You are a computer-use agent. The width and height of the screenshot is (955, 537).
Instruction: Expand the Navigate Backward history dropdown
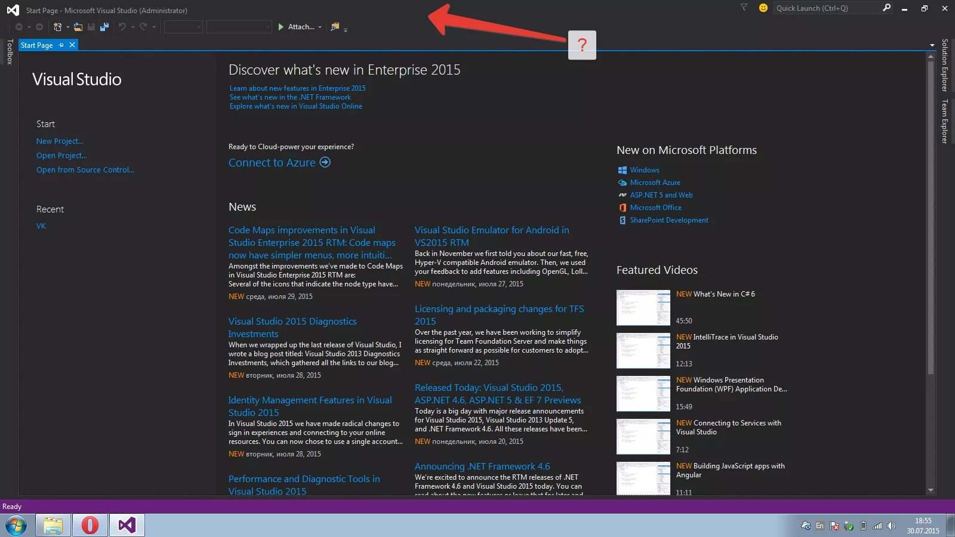[29, 27]
